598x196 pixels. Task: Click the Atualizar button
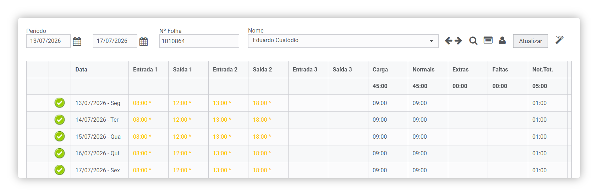(531, 41)
